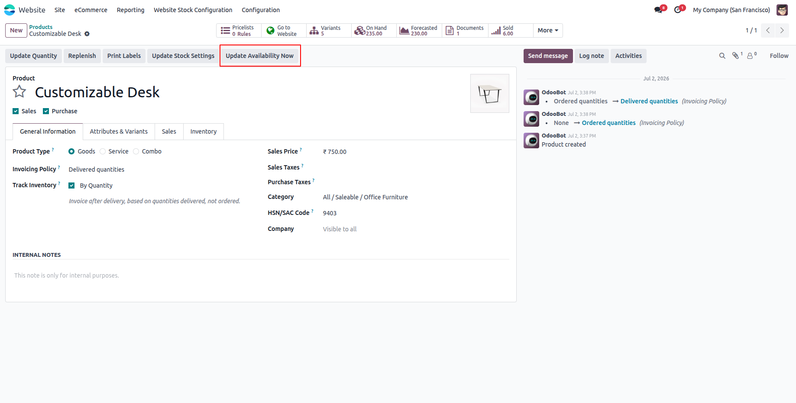Click the product image thumbnail
Screen dimensions: 796x403
[490, 93]
